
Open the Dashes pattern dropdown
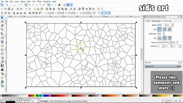[170, 42]
